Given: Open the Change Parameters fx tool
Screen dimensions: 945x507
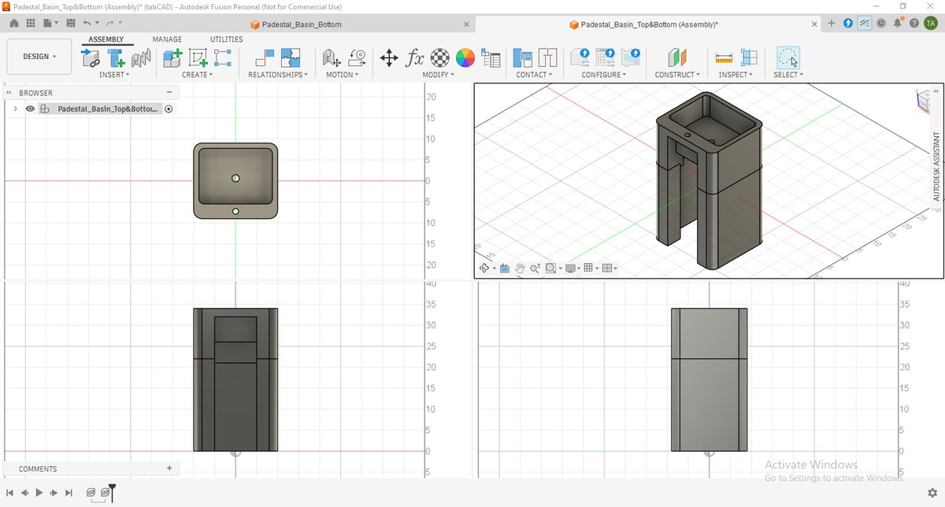Looking at the screenshot, I should click(414, 57).
